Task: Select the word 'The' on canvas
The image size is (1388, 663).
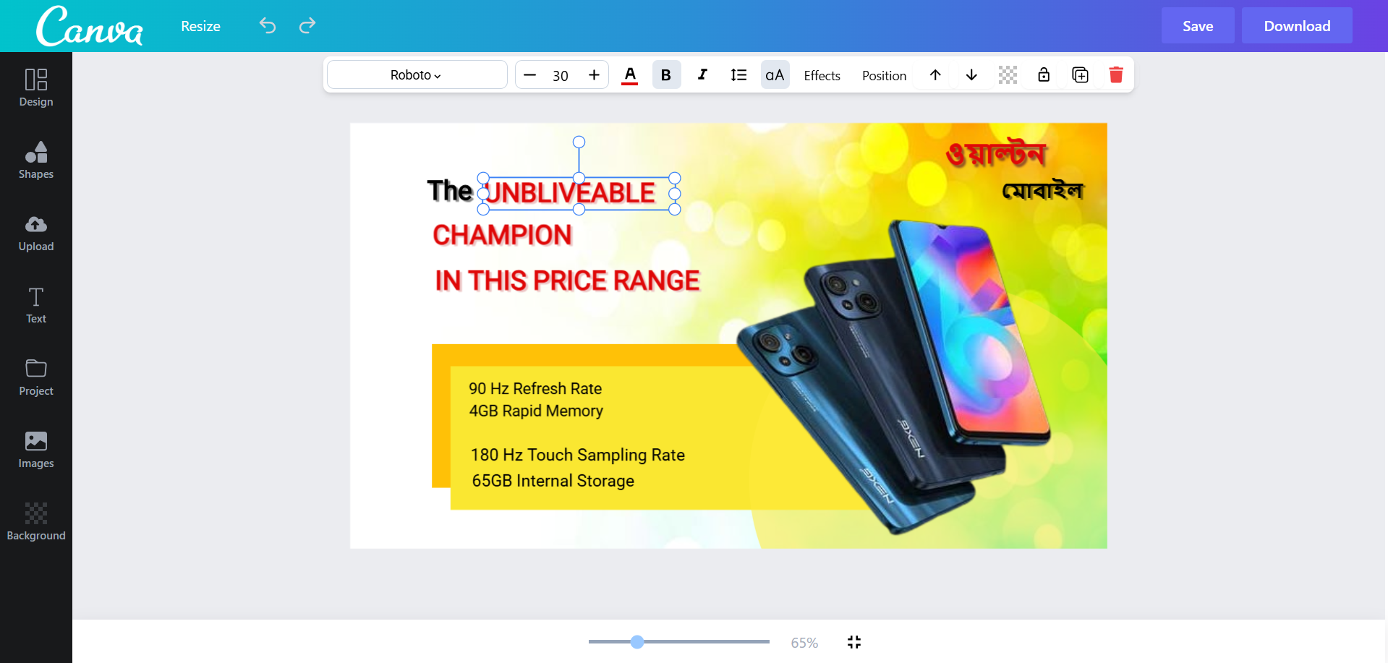Action: coord(450,192)
